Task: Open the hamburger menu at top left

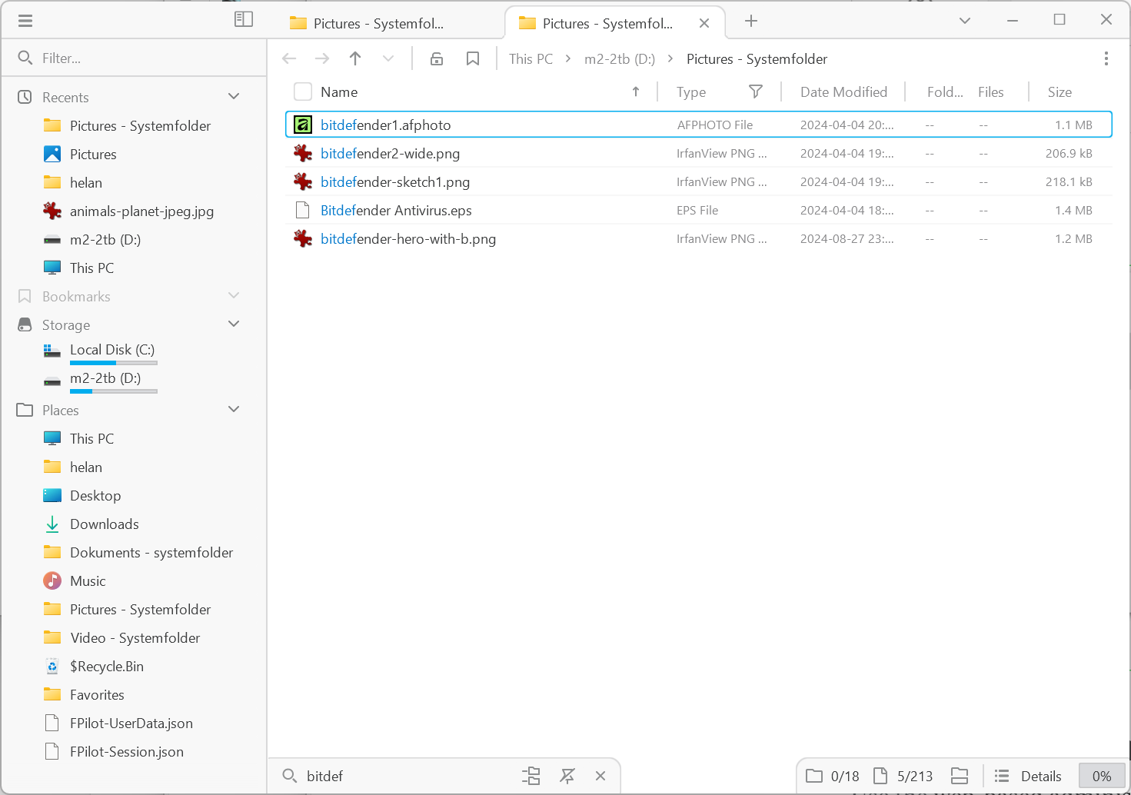Action: coord(25,20)
